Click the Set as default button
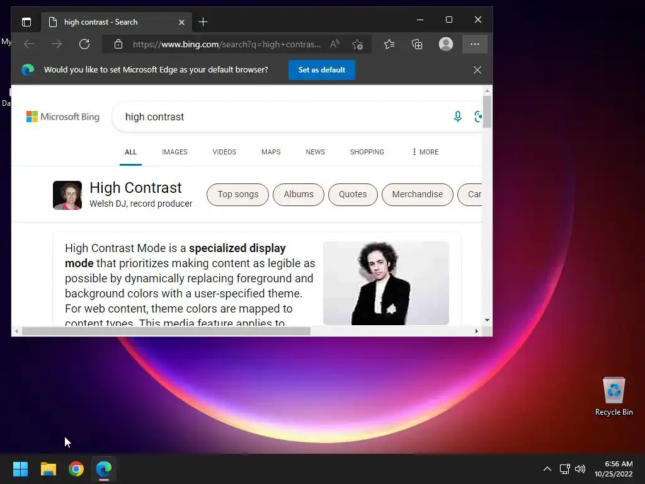 (x=322, y=70)
